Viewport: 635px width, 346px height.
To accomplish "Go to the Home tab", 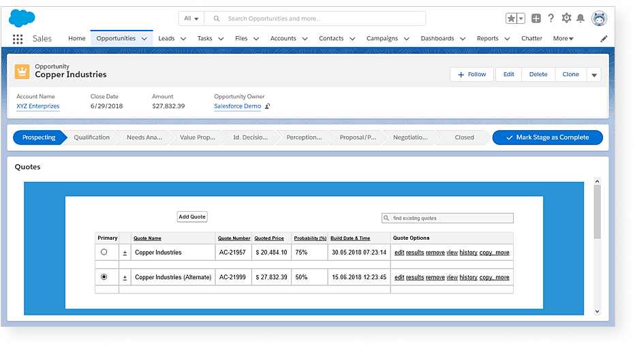I will point(76,38).
